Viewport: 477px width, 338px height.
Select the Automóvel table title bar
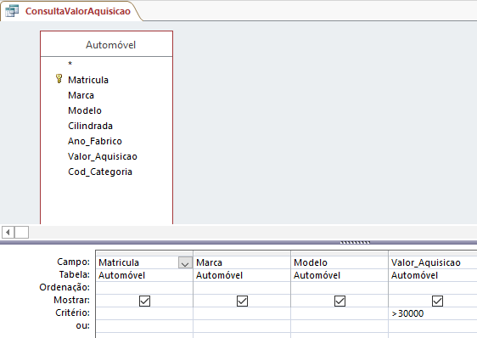pyautogui.click(x=106, y=44)
